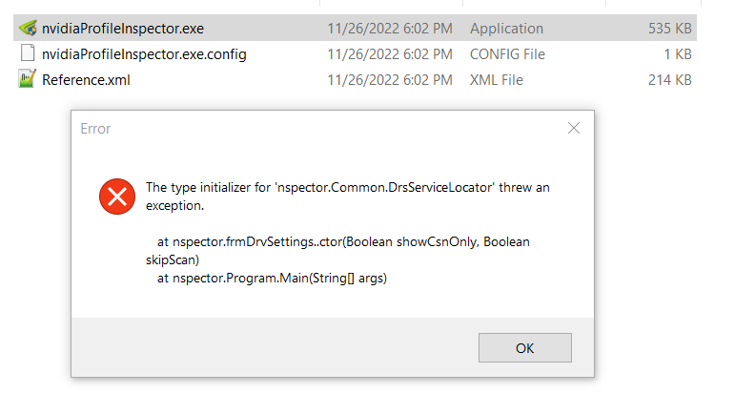
Task: Select the Reference.xml file name
Action: (86, 80)
